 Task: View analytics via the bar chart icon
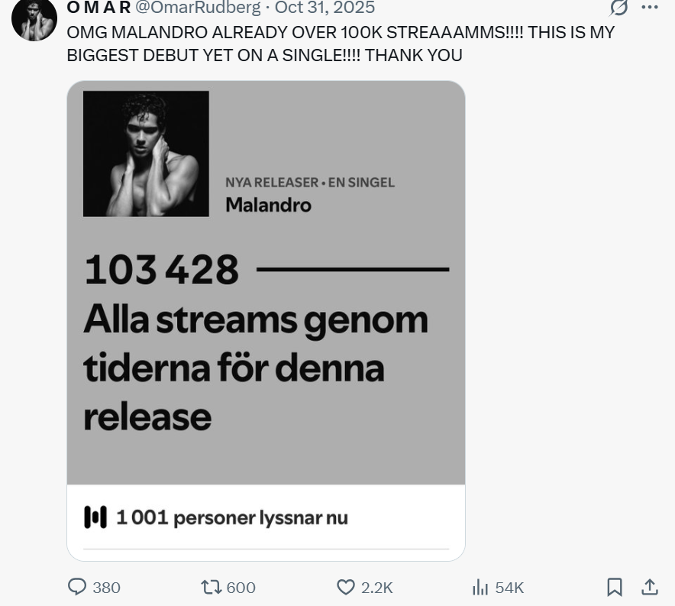(480, 587)
